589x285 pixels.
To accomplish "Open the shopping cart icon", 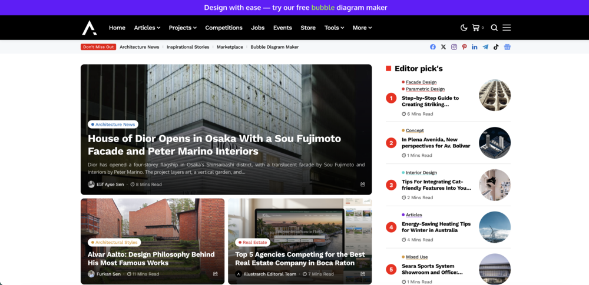I will point(476,28).
